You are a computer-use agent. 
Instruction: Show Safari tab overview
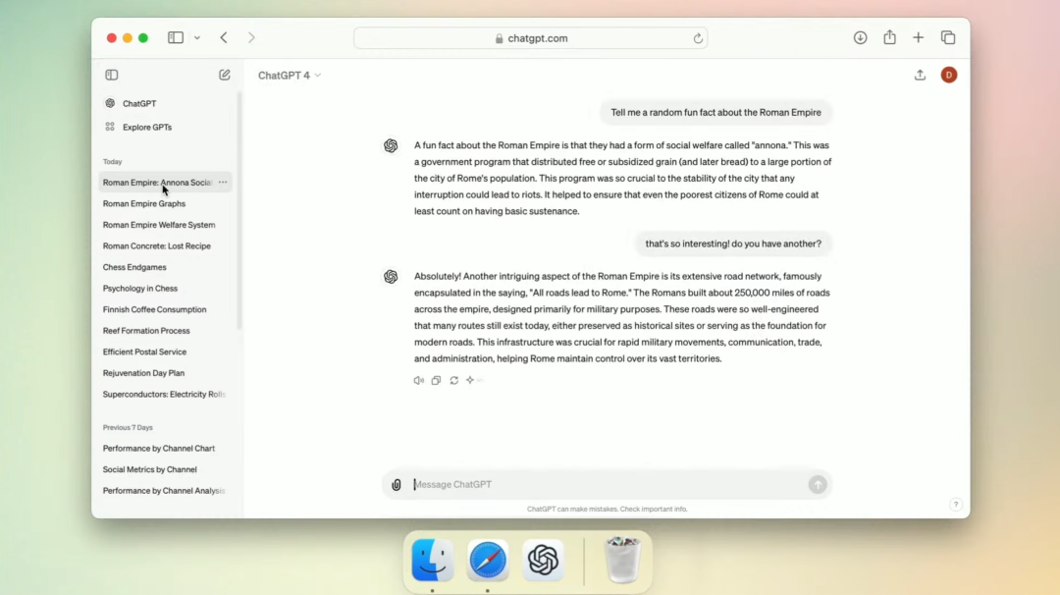948,38
